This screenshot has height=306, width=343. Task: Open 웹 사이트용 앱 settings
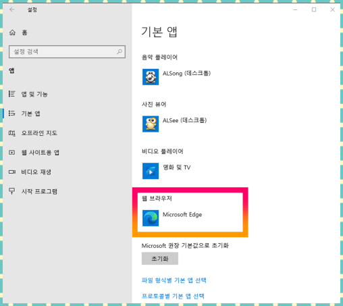[41, 153]
